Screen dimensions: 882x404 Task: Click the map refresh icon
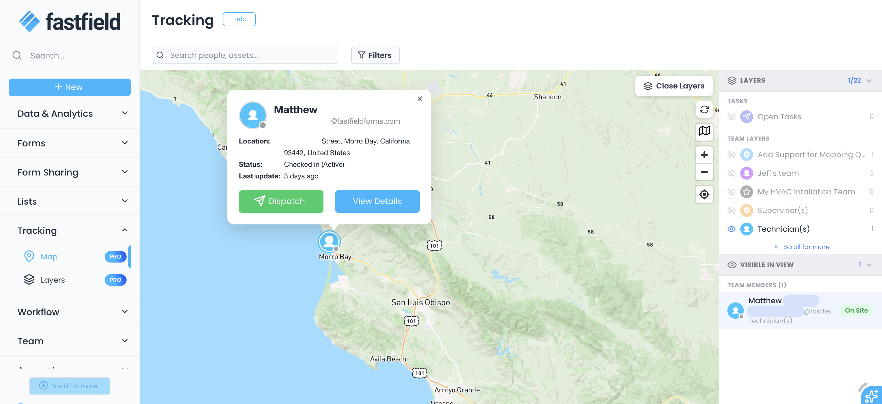704,109
